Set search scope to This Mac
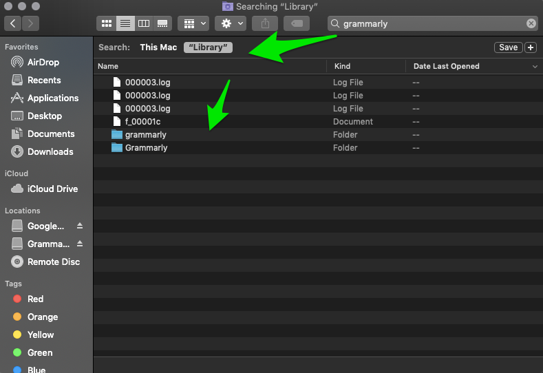The width and height of the screenshot is (543, 373). 158,47
